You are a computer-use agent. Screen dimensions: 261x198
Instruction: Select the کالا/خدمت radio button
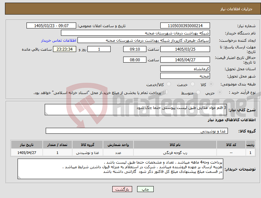click(169, 84)
